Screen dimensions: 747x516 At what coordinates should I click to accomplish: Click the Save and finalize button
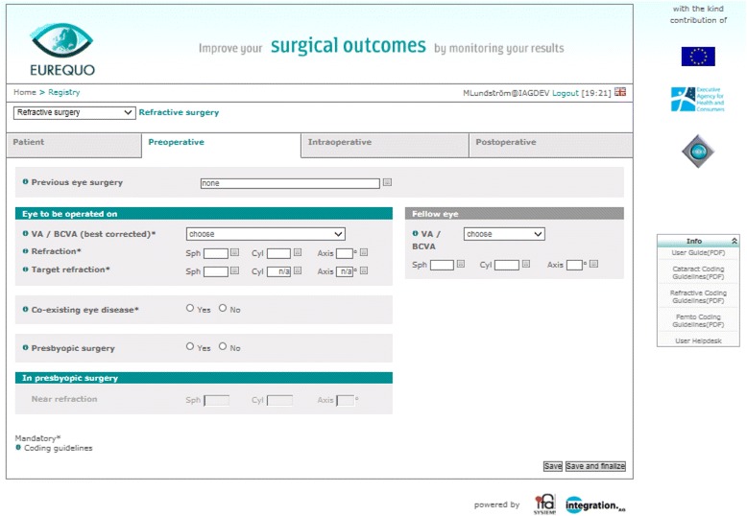coord(595,466)
